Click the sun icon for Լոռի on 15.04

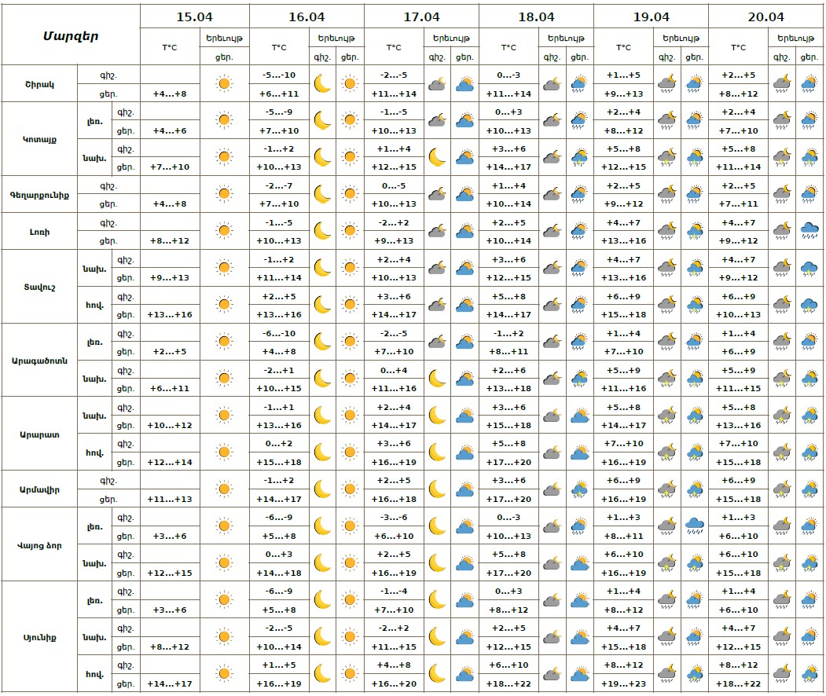(x=224, y=231)
